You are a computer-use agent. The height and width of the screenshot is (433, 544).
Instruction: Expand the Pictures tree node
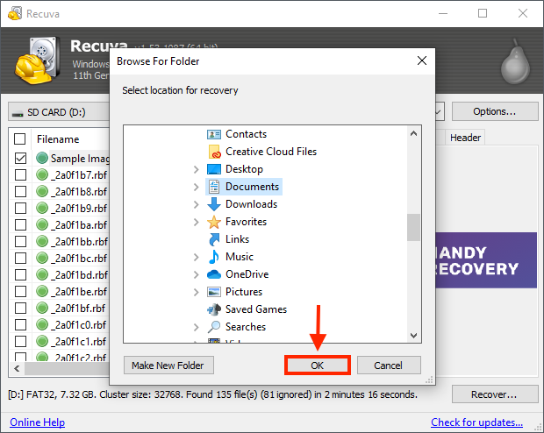pyautogui.click(x=197, y=292)
